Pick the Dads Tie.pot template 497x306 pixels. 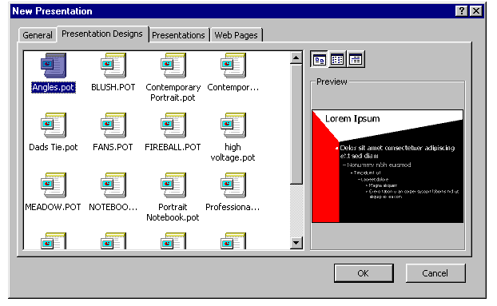pyautogui.click(x=54, y=125)
